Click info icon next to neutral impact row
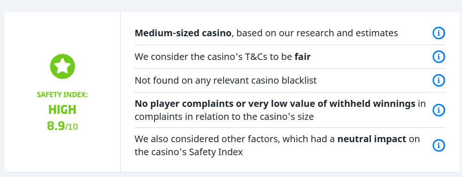 [439, 145]
